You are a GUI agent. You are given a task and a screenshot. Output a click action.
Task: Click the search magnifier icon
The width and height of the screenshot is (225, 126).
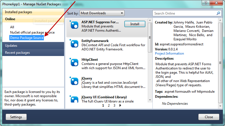click(x=218, y=13)
